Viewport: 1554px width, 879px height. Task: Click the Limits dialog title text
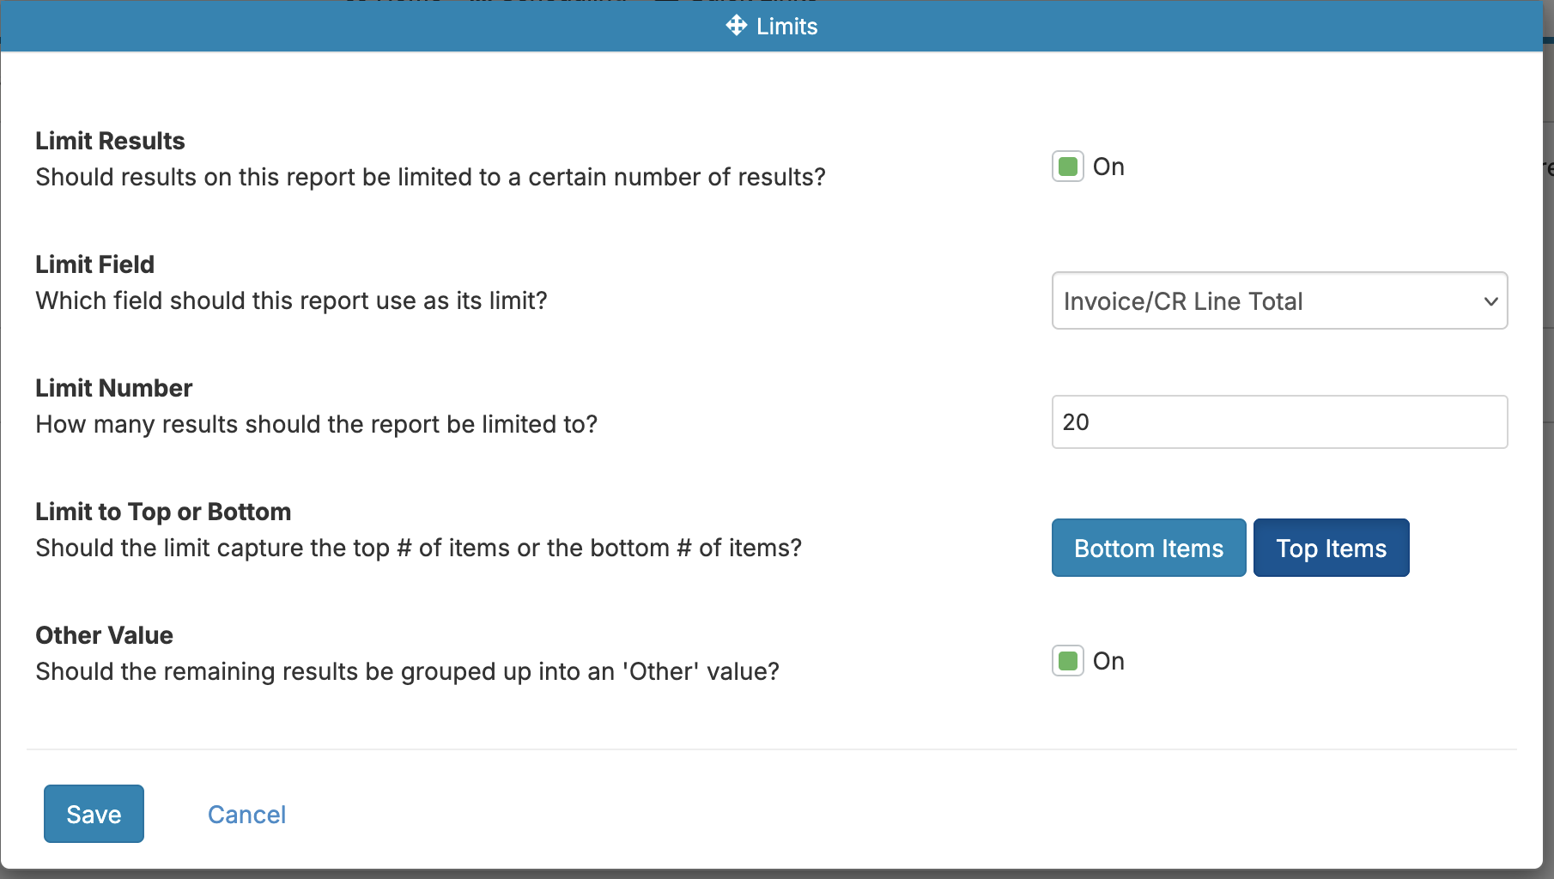(786, 27)
